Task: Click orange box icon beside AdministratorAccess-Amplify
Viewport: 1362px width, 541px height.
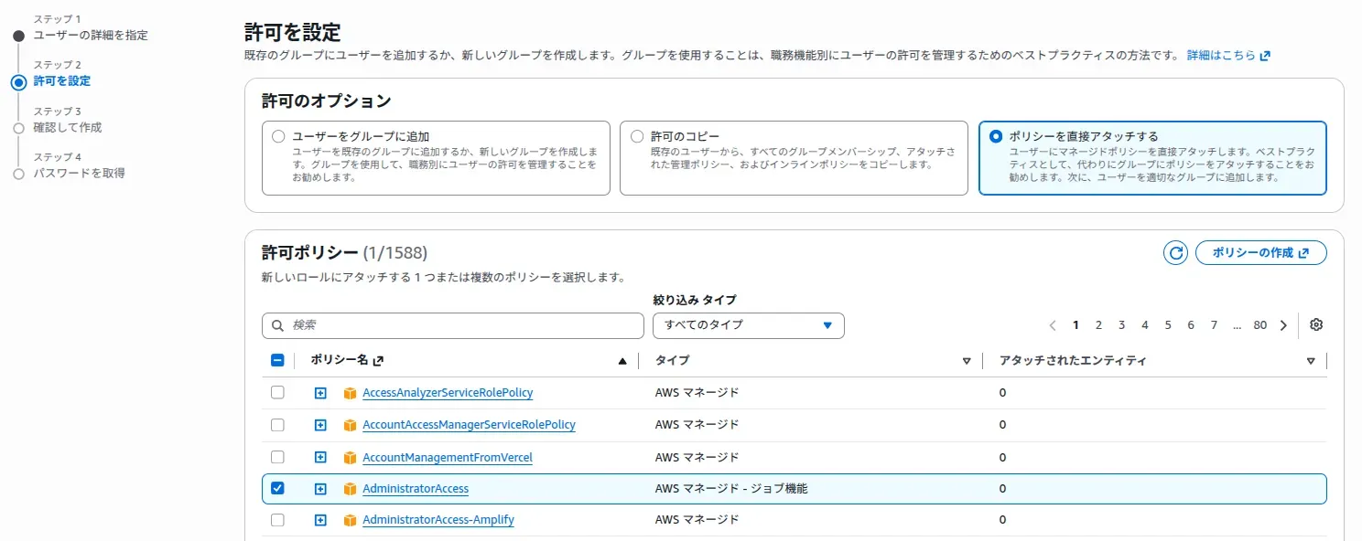Action: click(x=350, y=520)
